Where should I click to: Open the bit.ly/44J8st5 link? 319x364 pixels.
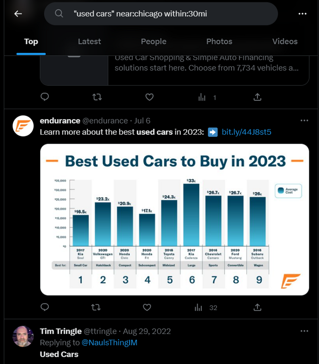pyautogui.click(x=246, y=132)
